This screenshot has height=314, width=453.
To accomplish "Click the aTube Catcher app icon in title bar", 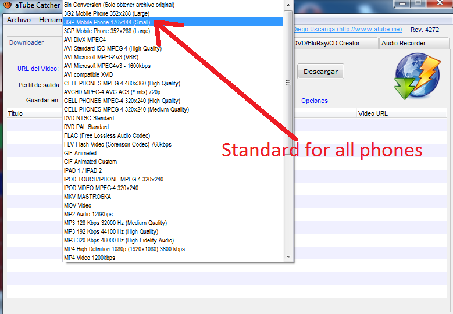I will [8, 5].
